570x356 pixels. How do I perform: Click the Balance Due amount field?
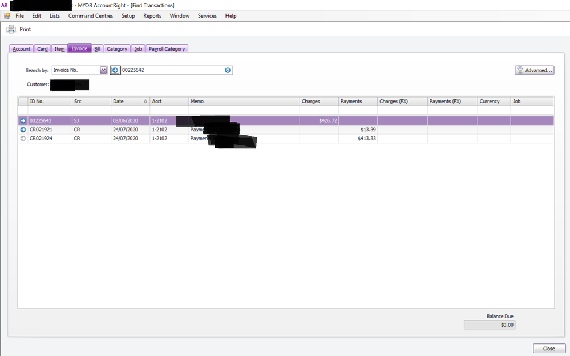click(490, 325)
